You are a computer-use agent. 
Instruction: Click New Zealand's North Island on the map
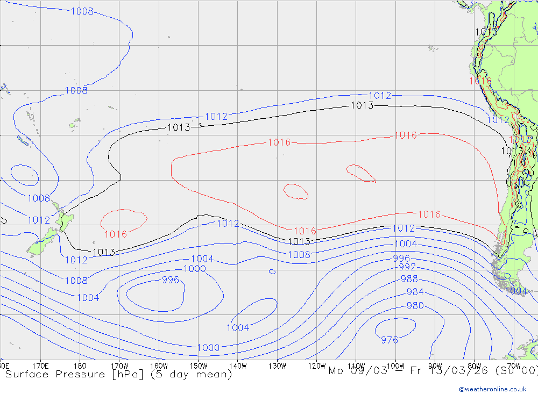64,217
